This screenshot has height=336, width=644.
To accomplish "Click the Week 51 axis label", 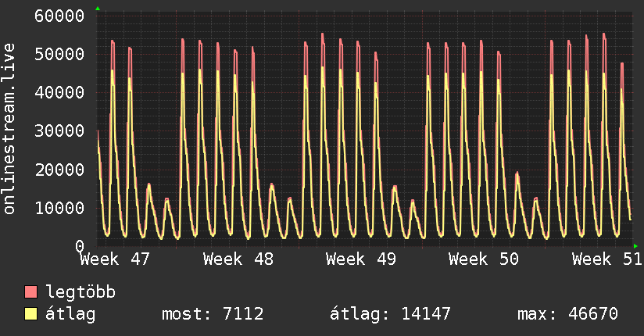I will [x=607, y=259].
